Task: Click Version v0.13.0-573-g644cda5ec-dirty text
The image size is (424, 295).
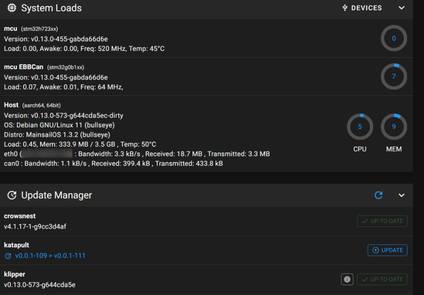Action: (x=64, y=115)
